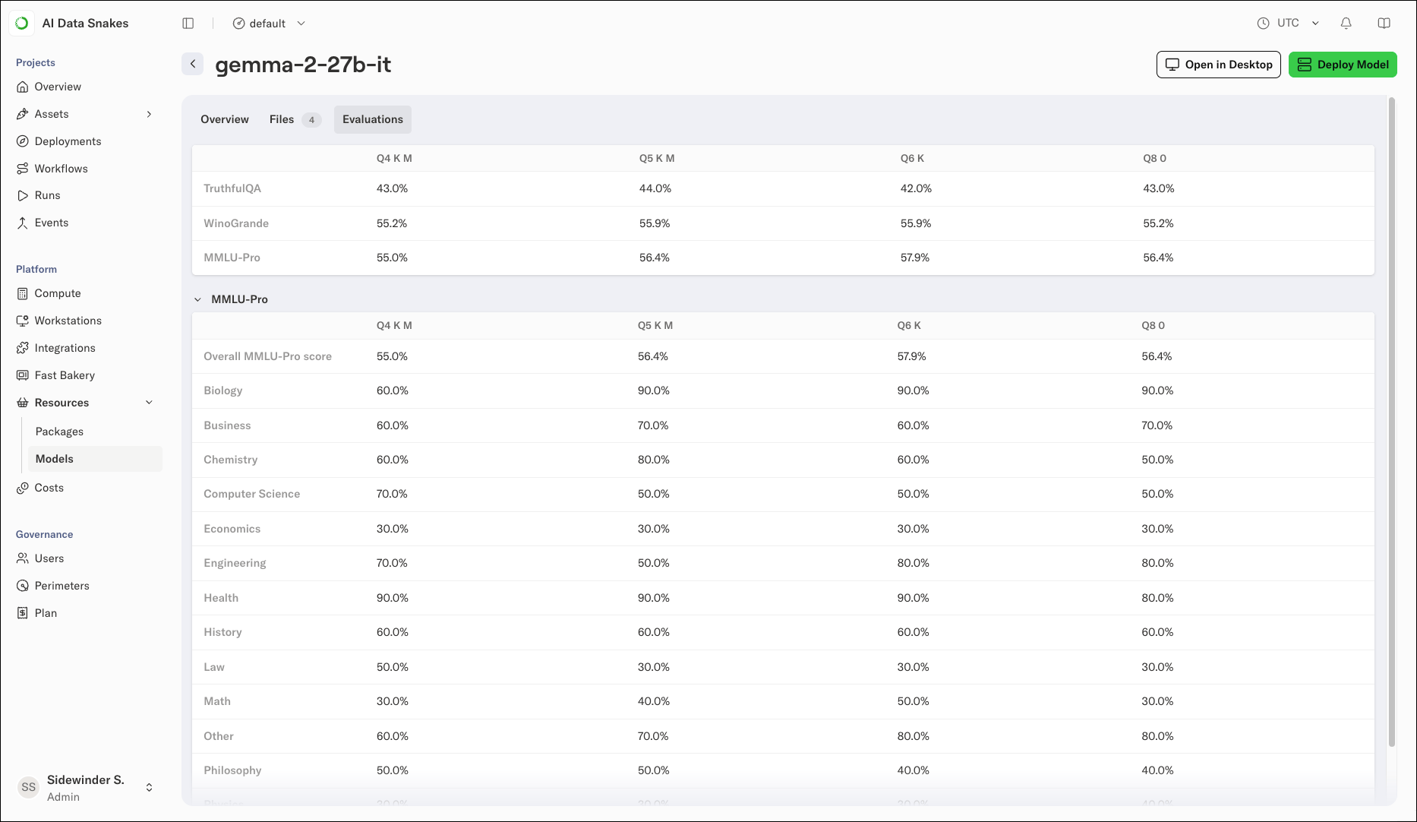This screenshot has width=1417, height=822.
Task: Click the SS user avatar
Action: point(29,787)
